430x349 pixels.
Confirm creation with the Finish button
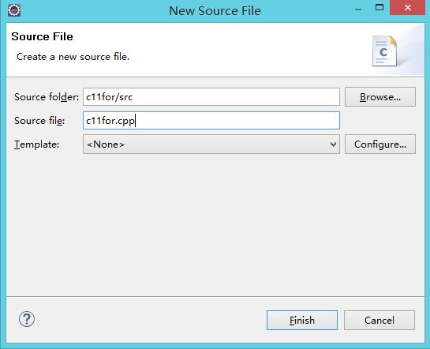[x=302, y=321]
